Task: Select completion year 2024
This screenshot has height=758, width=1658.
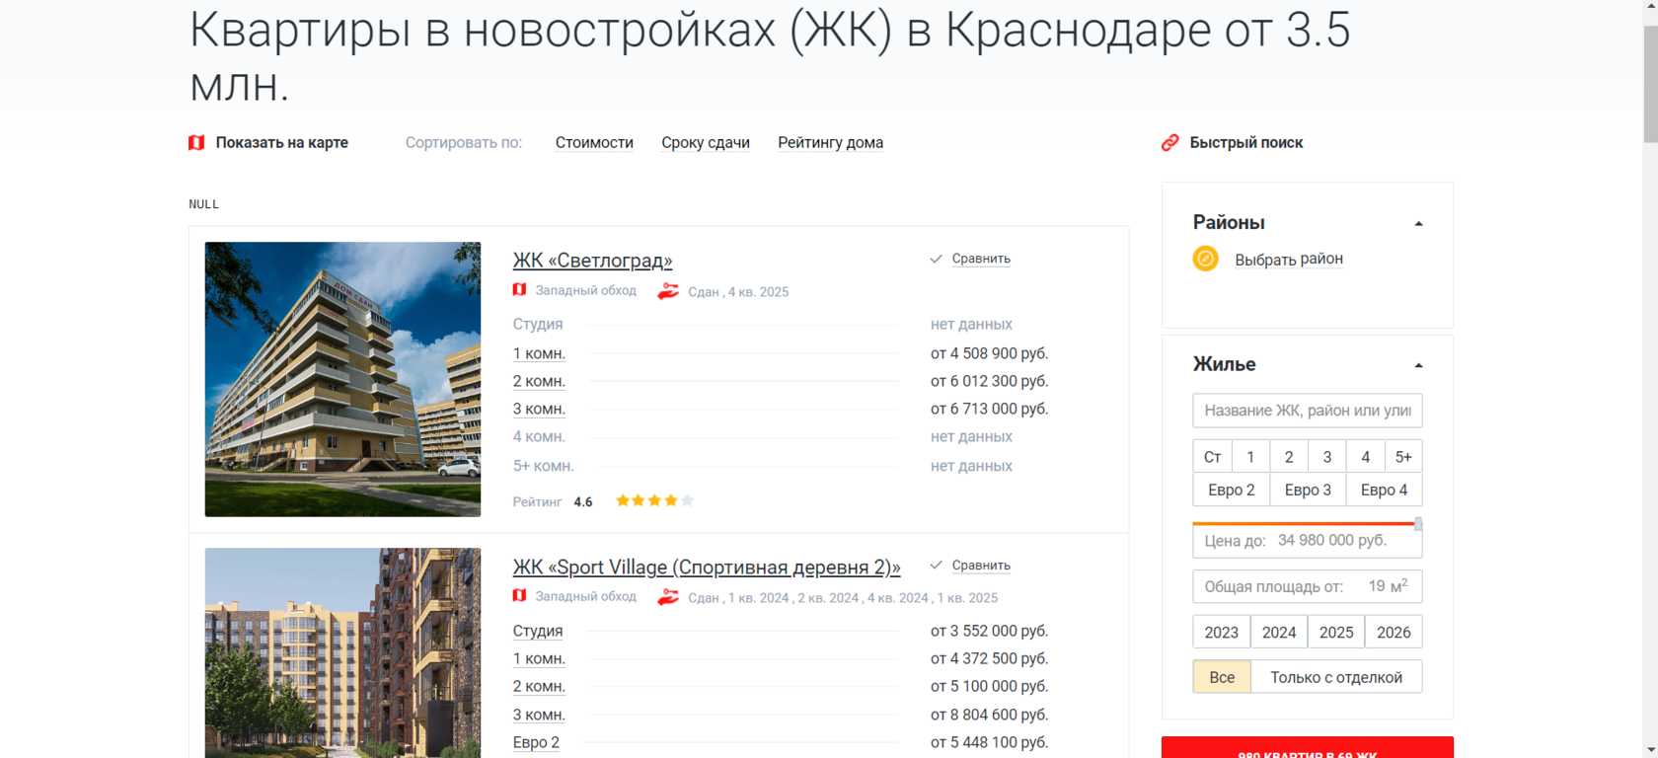Action: (1279, 632)
